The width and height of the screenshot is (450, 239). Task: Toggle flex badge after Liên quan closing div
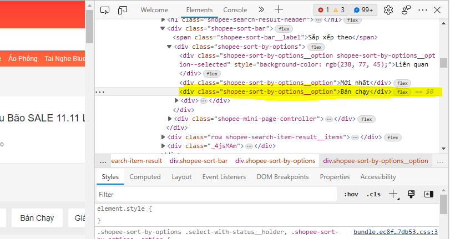pyautogui.click(x=212, y=74)
